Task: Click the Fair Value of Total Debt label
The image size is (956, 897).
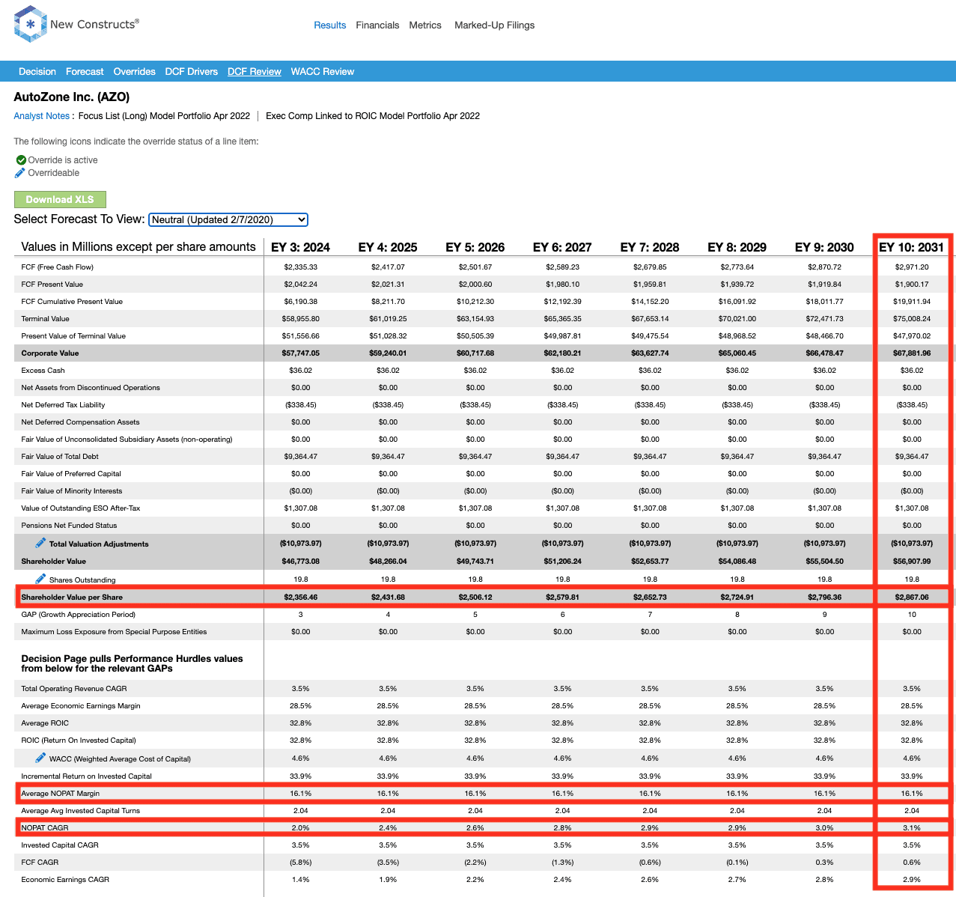Action: coord(60,457)
